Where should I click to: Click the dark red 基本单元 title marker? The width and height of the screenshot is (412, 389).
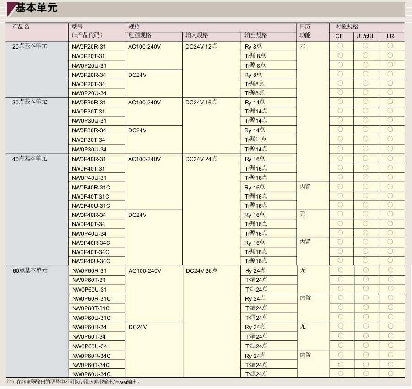click(11, 9)
